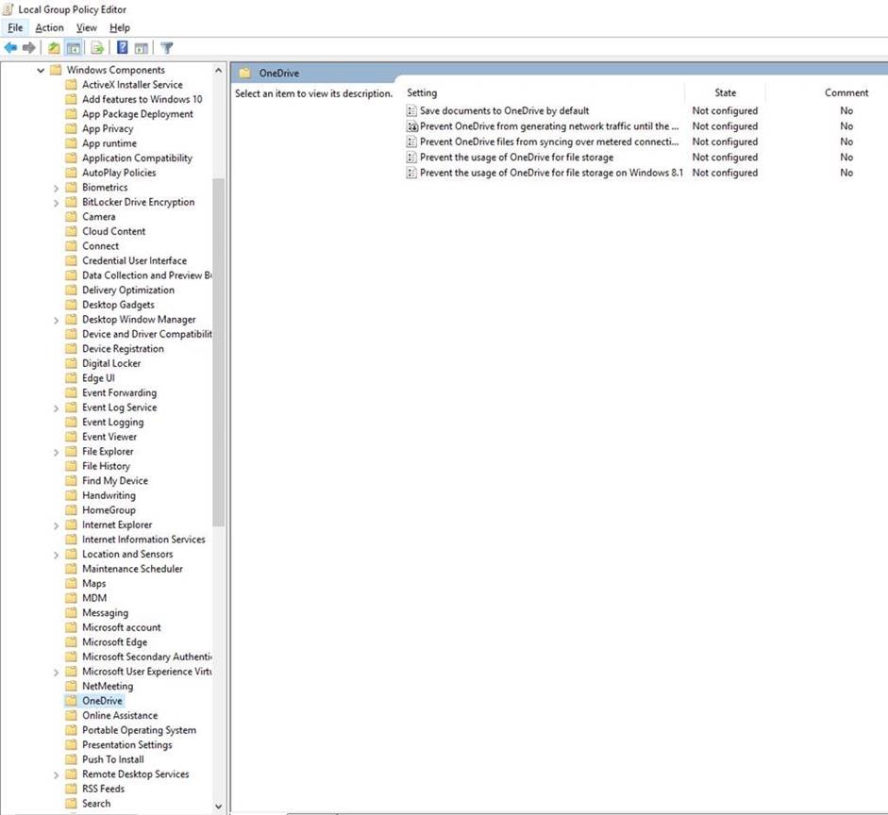Select NetMeeting folder
This screenshot has height=815, width=888.
tap(108, 686)
